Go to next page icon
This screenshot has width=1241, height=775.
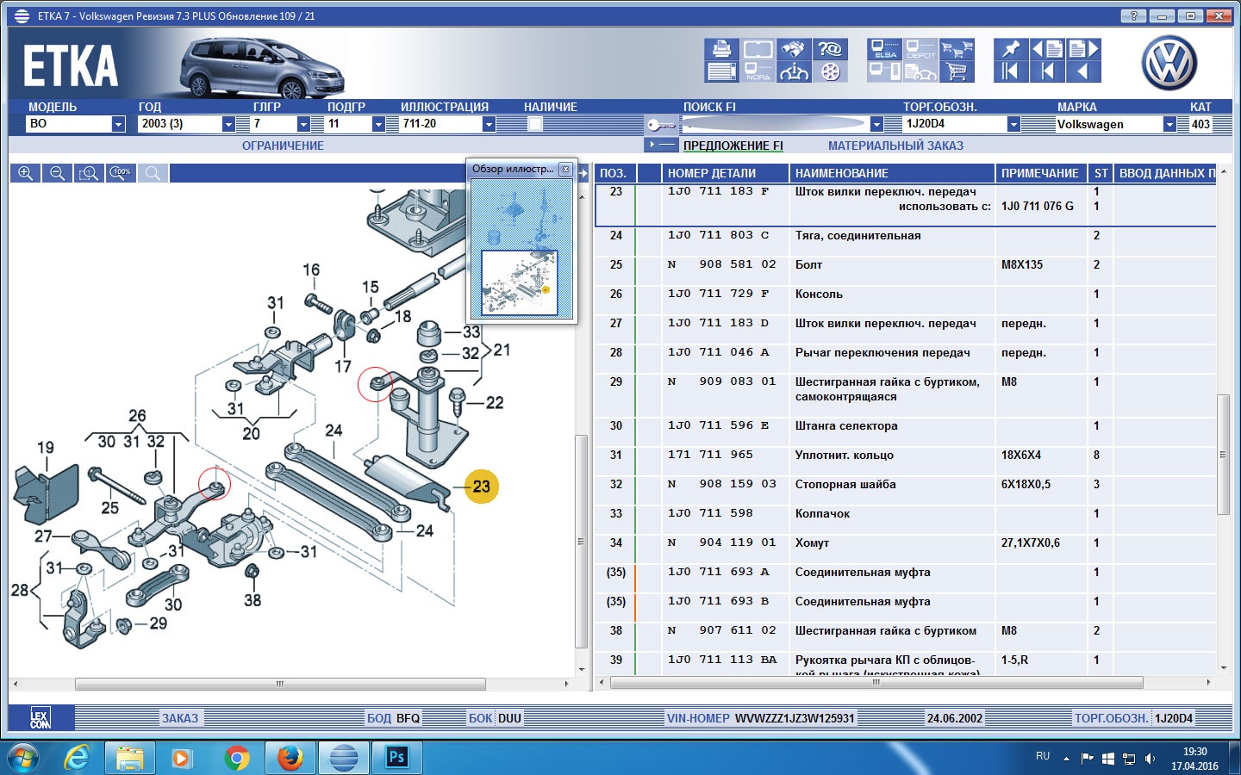[1084, 49]
